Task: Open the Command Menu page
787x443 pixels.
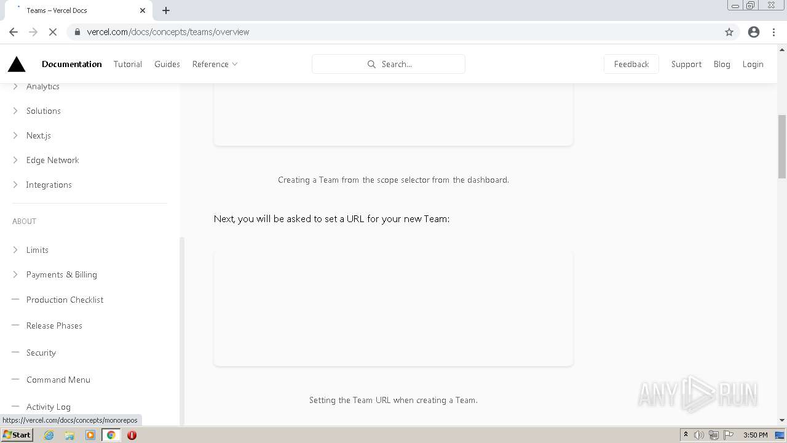Action: (58, 380)
